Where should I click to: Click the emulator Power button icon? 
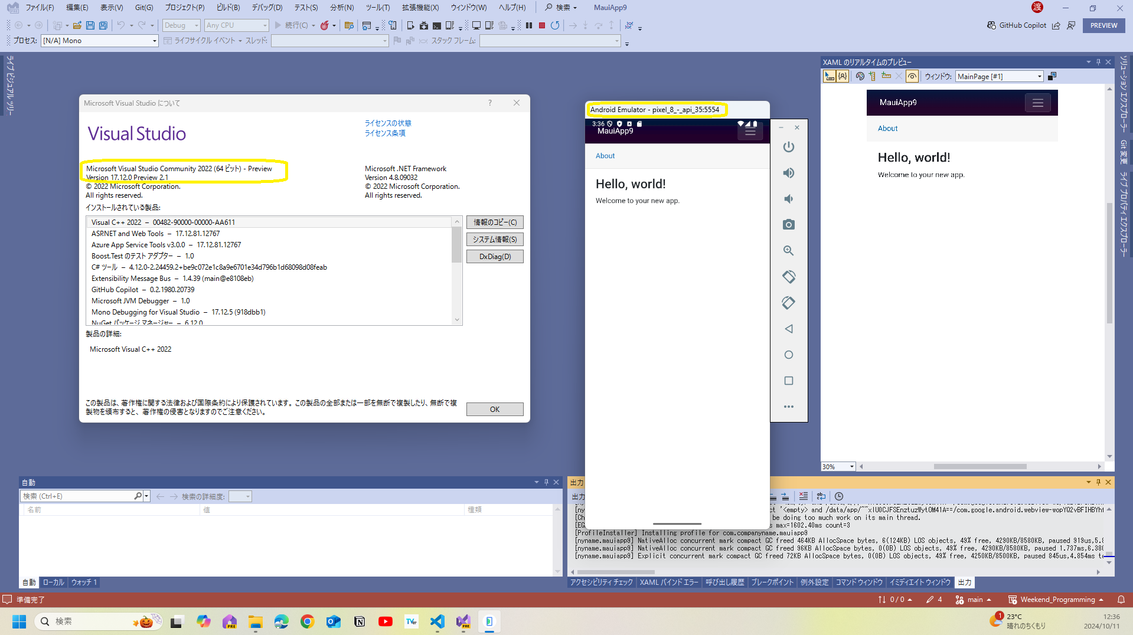pos(789,147)
